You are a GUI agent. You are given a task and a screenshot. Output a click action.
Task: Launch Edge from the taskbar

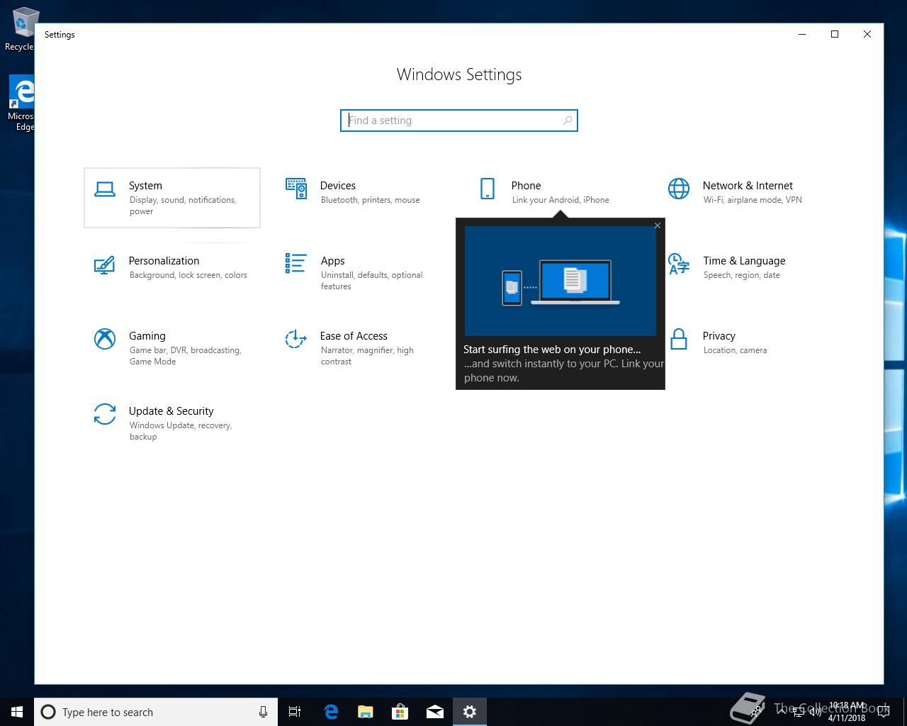(x=330, y=712)
